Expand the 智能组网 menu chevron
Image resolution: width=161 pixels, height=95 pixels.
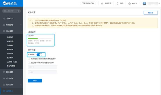pos(21,25)
